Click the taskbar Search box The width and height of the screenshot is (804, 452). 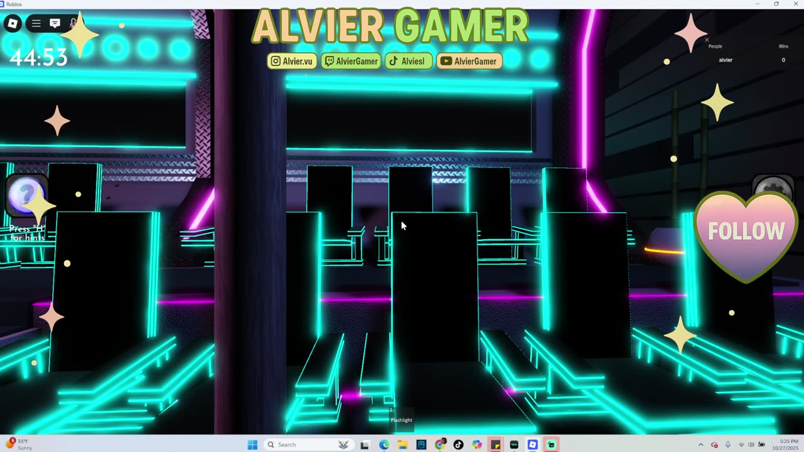(308, 444)
